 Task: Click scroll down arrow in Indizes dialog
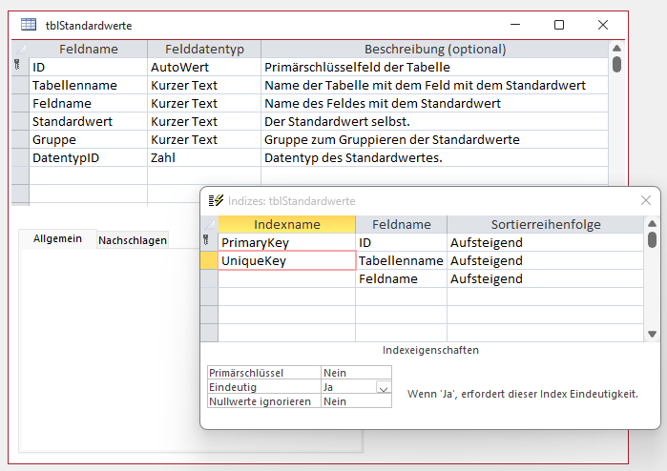tap(652, 334)
